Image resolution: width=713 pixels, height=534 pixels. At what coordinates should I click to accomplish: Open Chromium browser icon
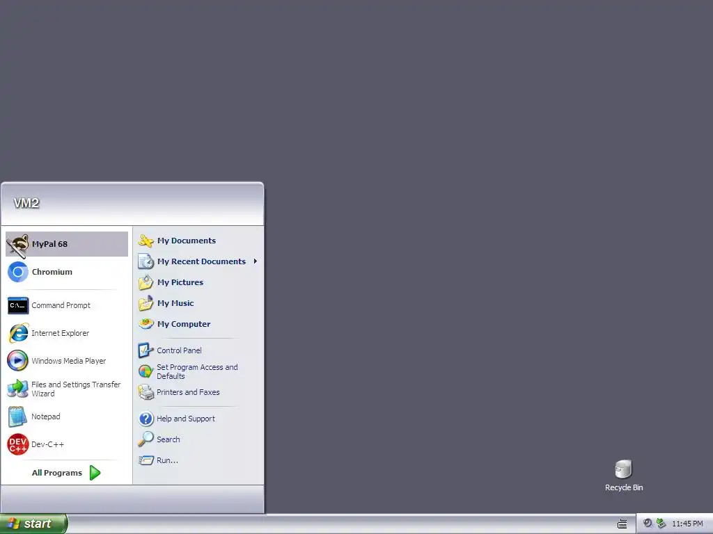[17, 272]
